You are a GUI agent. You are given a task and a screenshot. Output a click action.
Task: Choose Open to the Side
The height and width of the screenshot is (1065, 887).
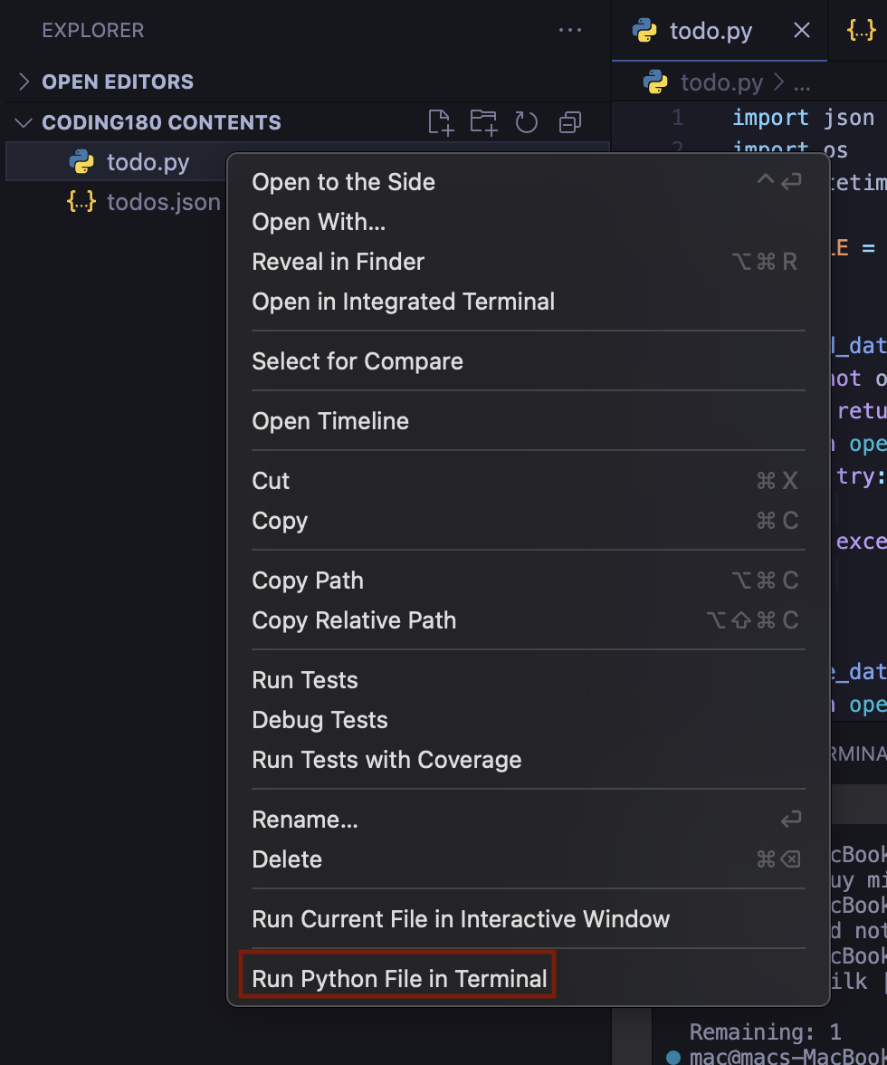(x=344, y=182)
